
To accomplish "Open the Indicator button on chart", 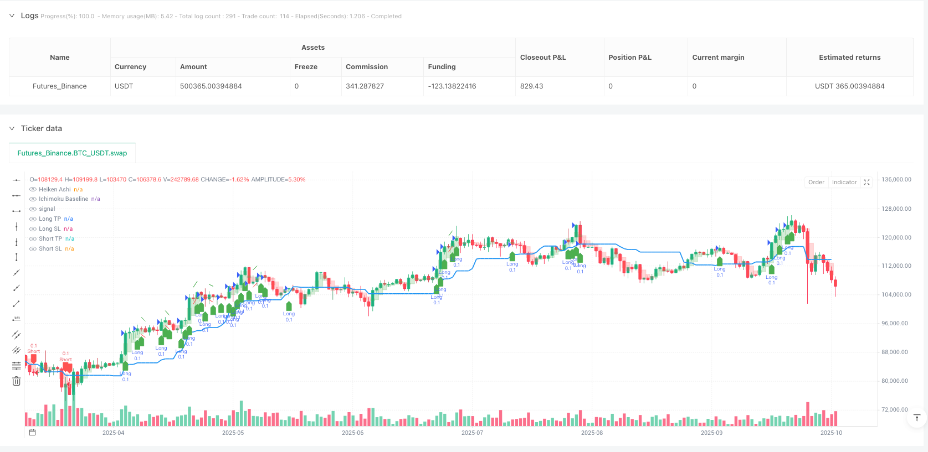I will 844,183.
